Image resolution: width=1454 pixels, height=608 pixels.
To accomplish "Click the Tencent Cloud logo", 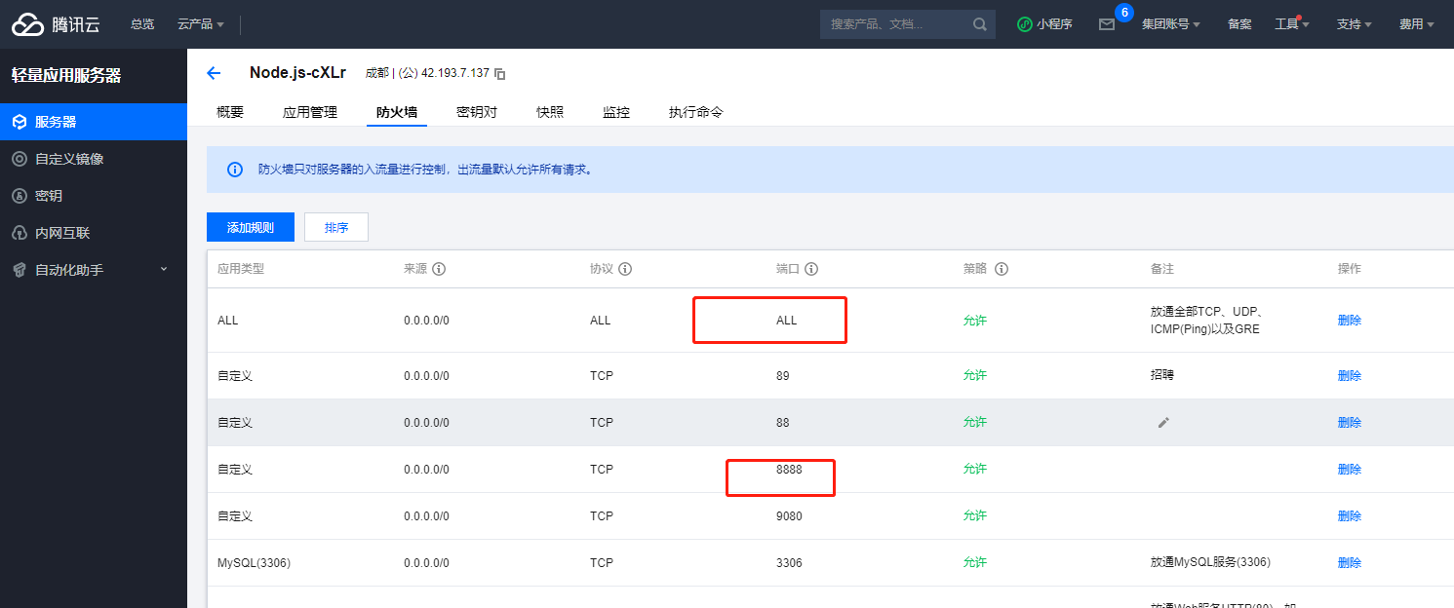I will [x=56, y=24].
